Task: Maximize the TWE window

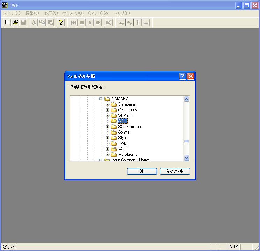Action: point(247,6)
